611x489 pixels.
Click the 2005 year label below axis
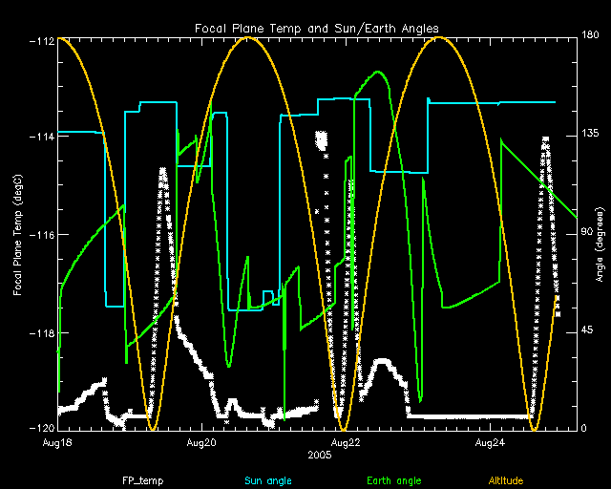[x=320, y=456]
